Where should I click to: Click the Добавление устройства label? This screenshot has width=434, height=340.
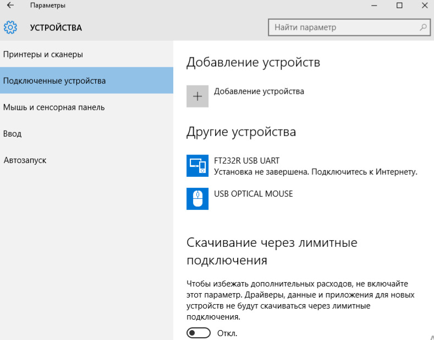pos(259,91)
